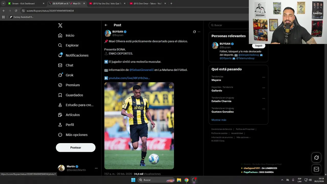Screen dimensions: 327x184
Task: Open the Maxi Olivera photo
Action: point(139,125)
